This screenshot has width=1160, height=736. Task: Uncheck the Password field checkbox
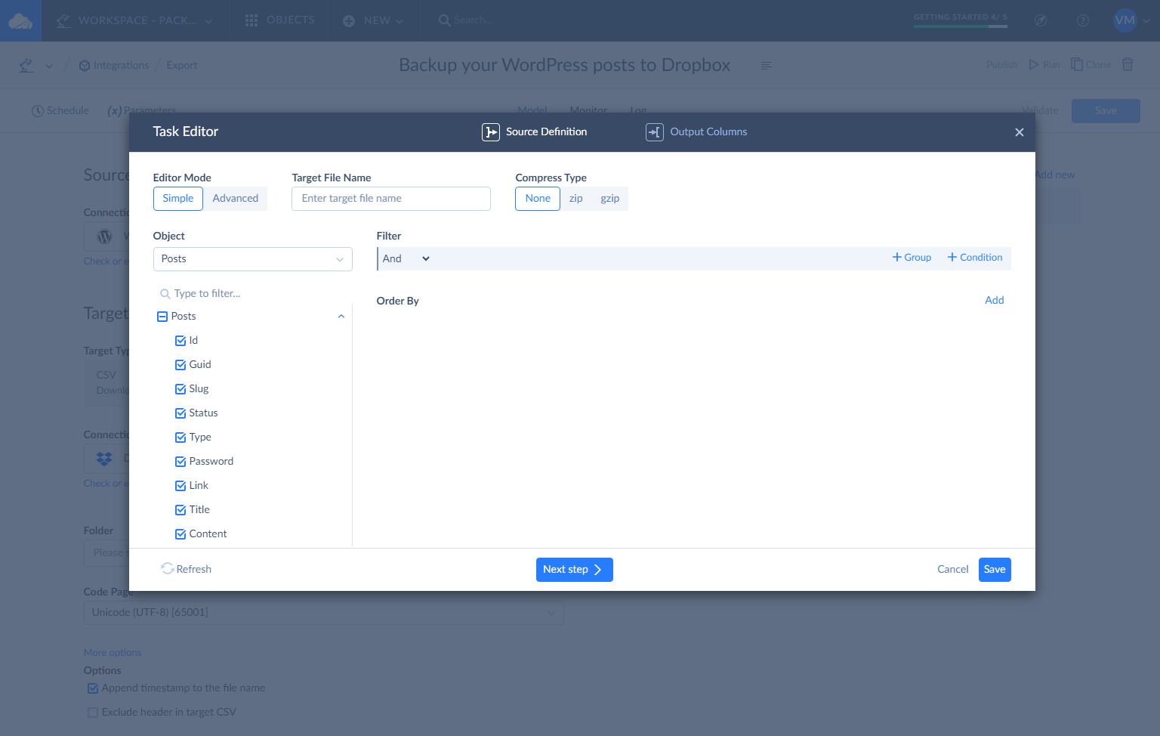(180, 461)
